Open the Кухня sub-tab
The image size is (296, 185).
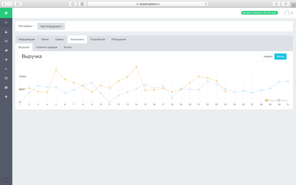click(x=68, y=47)
